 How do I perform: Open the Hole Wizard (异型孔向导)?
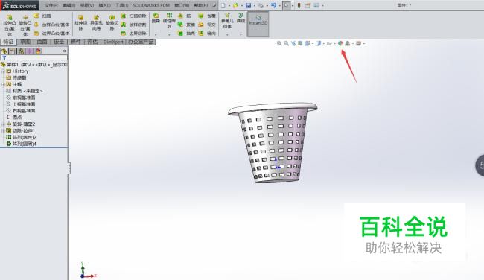[96, 22]
